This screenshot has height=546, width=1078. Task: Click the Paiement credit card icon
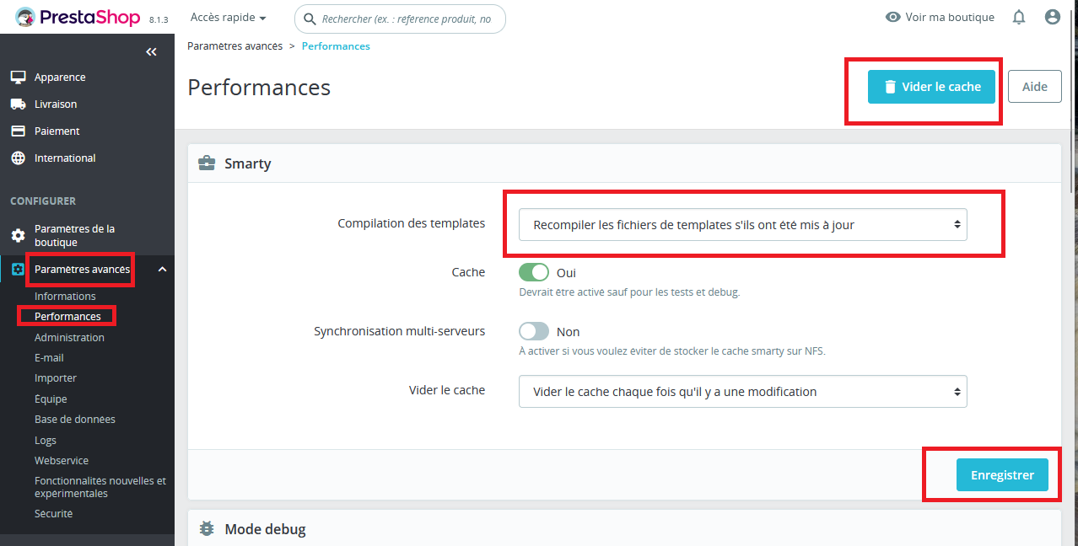[x=18, y=131]
